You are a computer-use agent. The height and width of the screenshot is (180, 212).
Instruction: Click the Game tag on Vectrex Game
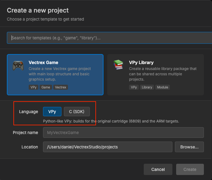(x=46, y=87)
